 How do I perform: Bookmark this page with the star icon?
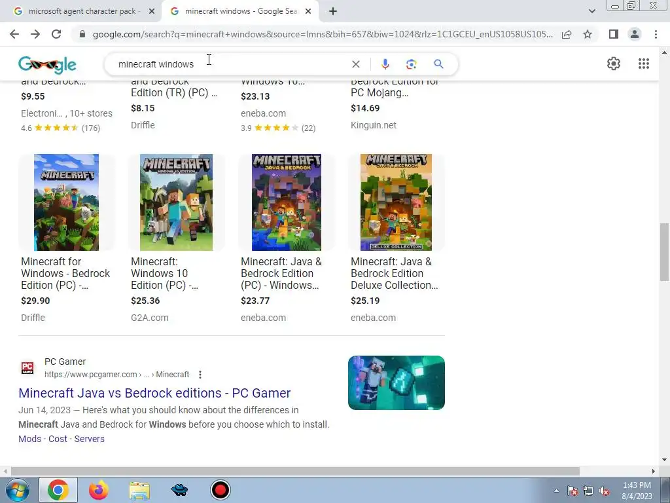coord(588,34)
